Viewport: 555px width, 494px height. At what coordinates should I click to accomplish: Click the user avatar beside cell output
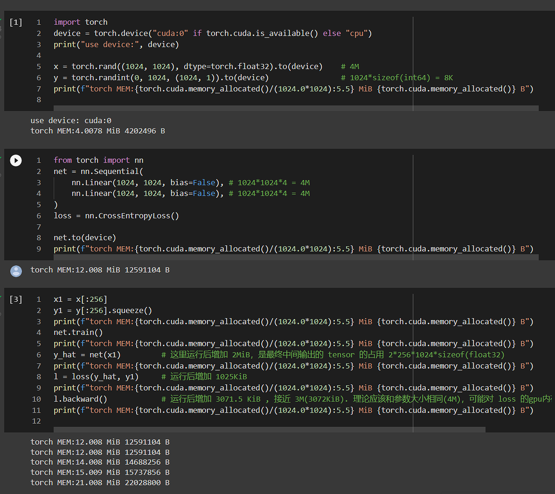coord(16,271)
